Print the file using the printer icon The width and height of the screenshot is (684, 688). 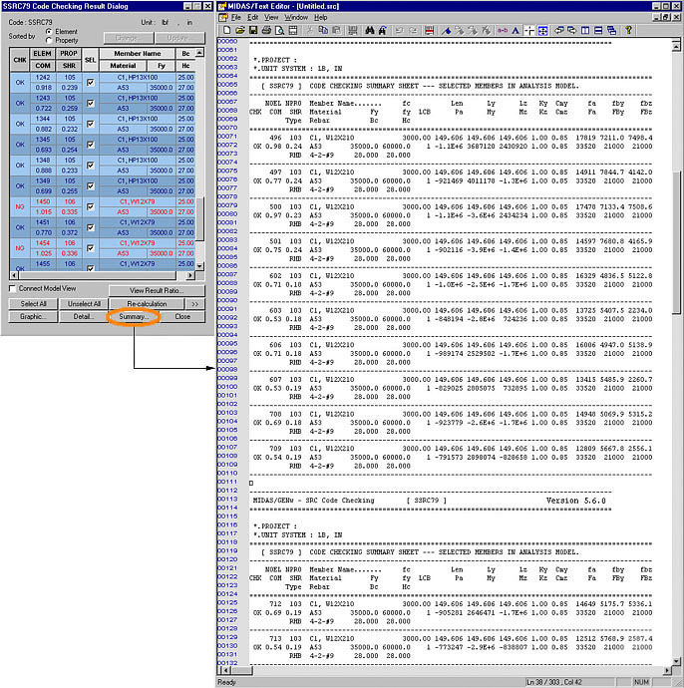click(266, 31)
